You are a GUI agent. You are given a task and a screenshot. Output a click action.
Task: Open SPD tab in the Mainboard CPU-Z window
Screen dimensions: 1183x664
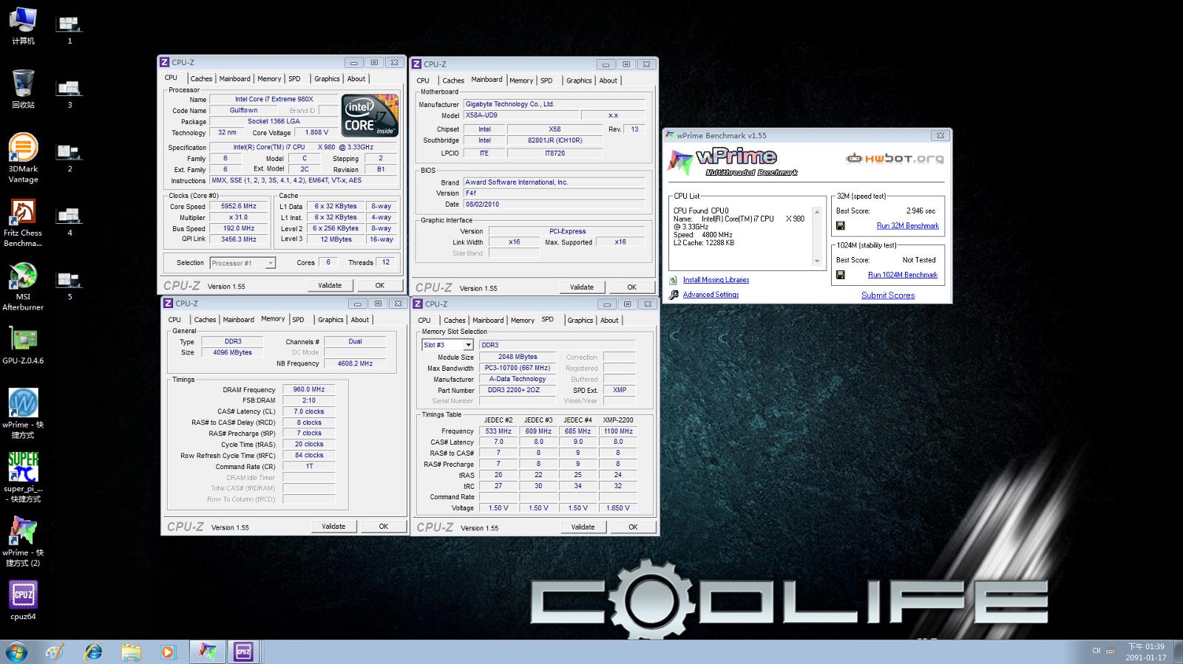click(x=546, y=81)
